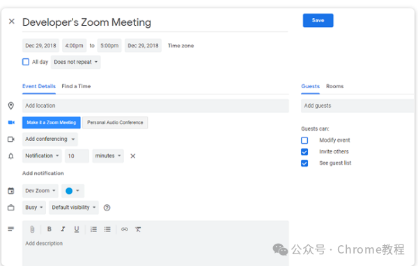Insert a numbered list
Viewport: 418px width, 266px height.
point(93,229)
